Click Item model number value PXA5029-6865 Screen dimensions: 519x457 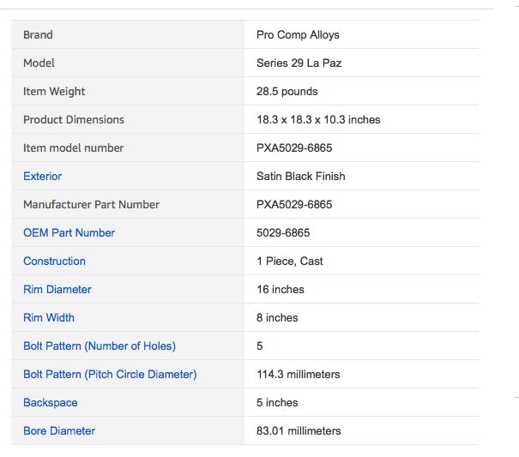pyautogui.click(x=294, y=147)
